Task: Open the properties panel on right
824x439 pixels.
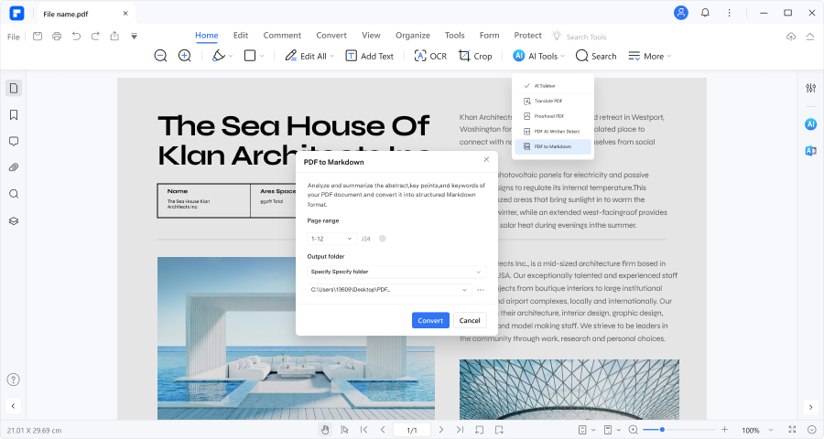Action: pyautogui.click(x=811, y=88)
